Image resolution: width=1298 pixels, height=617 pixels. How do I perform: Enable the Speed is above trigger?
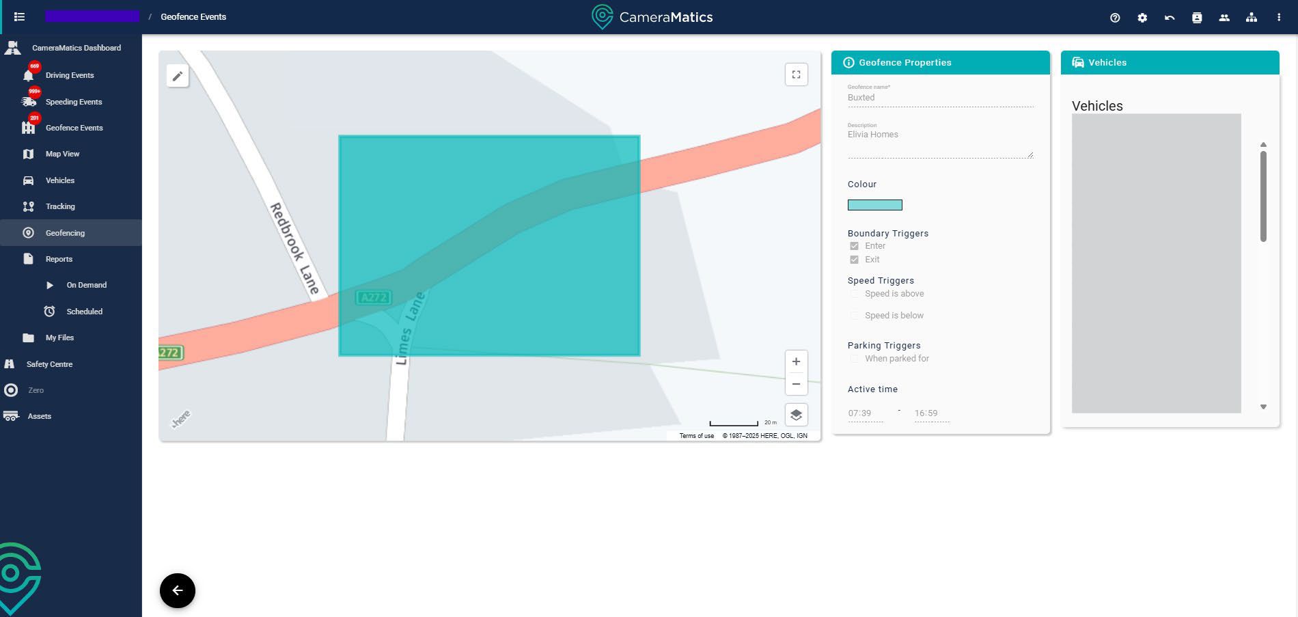tap(854, 294)
